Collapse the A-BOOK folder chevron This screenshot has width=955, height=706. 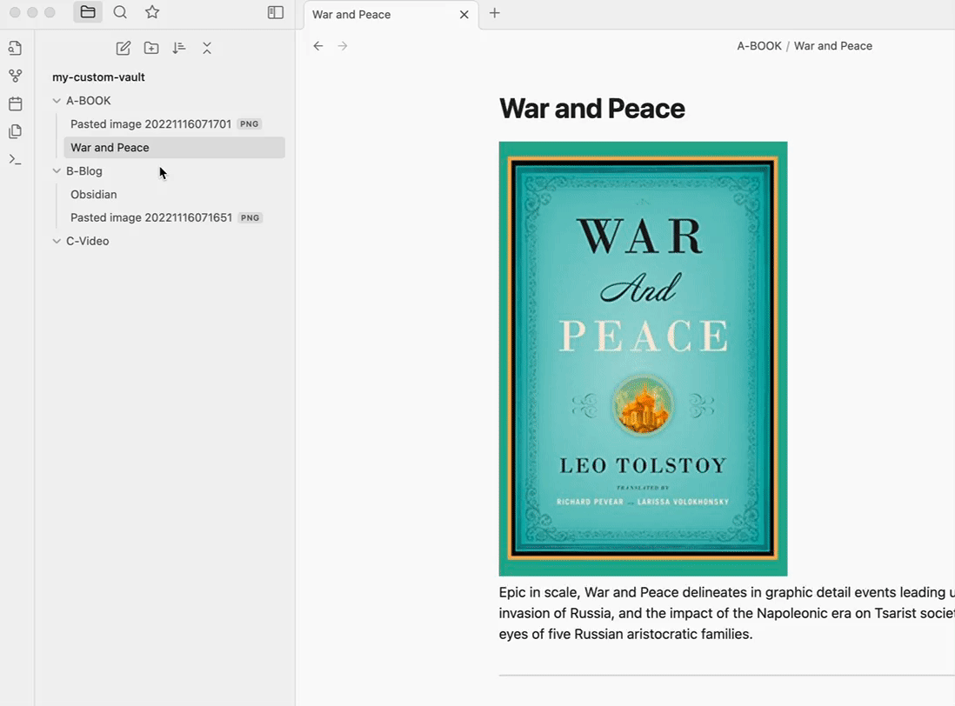(x=57, y=101)
